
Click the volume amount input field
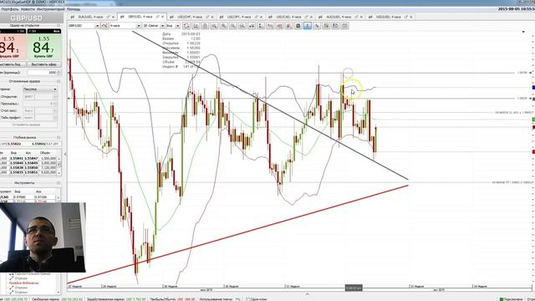[42, 73]
